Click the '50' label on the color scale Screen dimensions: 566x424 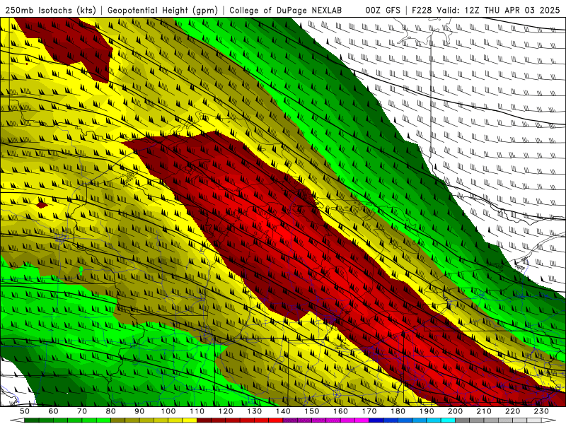[x=25, y=411]
